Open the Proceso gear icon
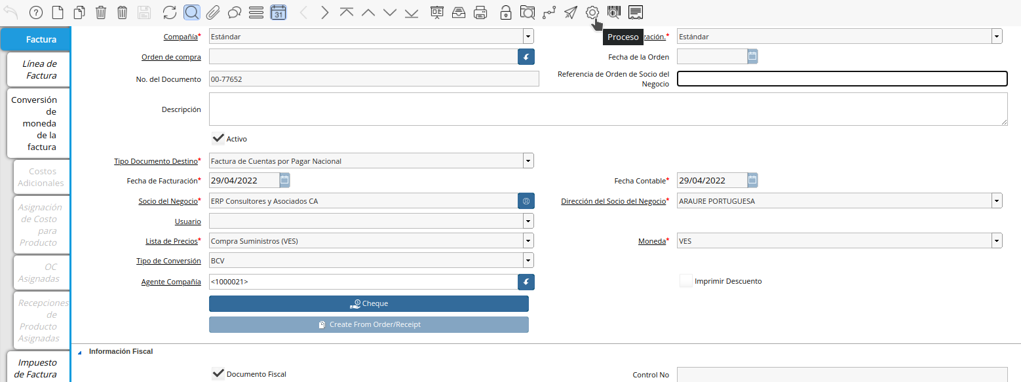 (592, 12)
